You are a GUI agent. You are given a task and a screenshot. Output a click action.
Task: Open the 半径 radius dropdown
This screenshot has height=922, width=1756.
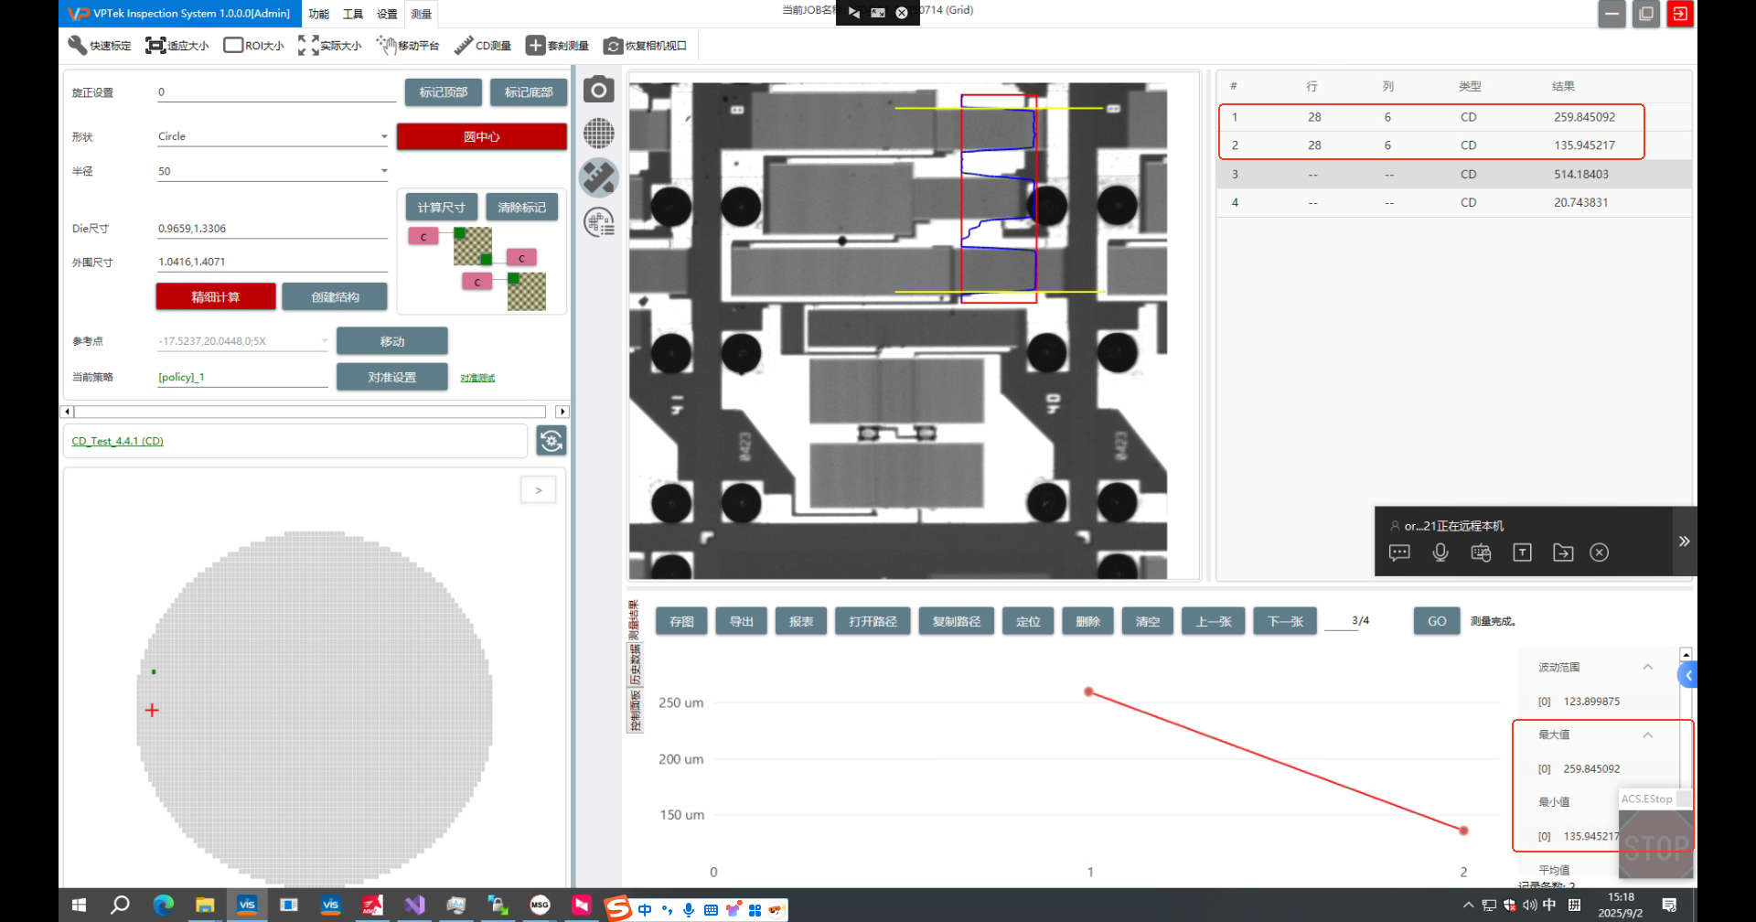pos(384,171)
